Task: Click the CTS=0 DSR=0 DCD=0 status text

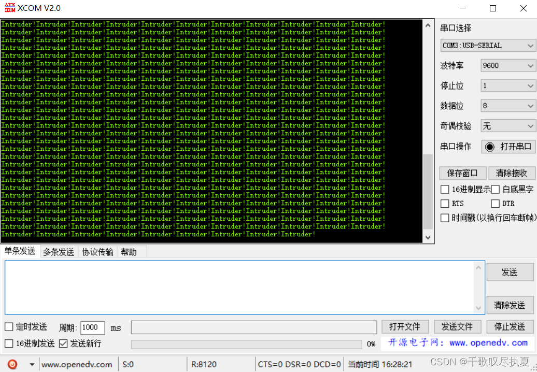Action: [299, 365]
